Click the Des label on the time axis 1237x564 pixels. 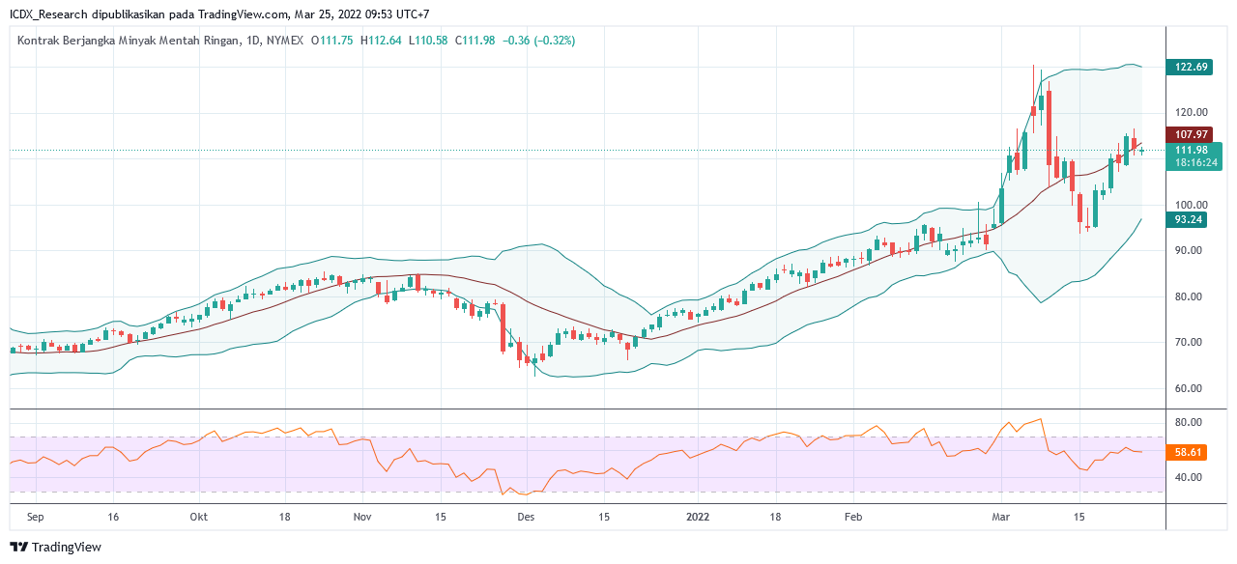[x=526, y=517]
